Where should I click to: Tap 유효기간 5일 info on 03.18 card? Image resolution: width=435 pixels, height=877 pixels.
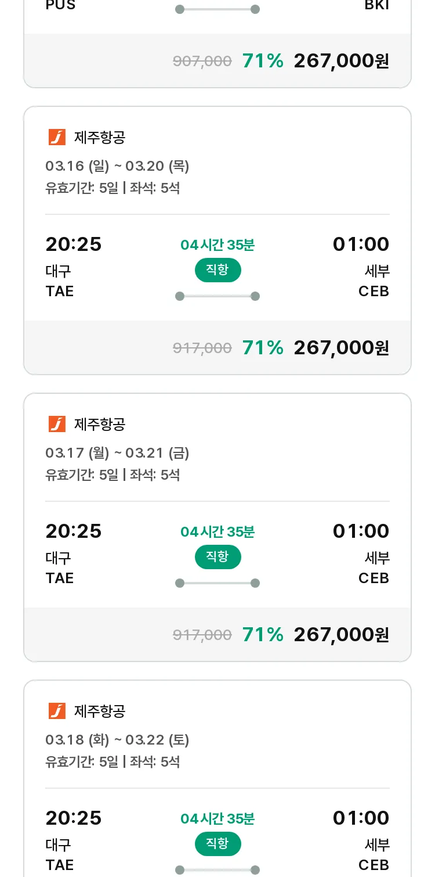82,761
